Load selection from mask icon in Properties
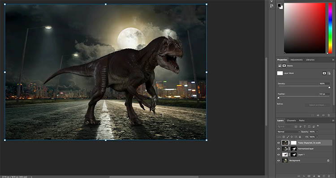The height and width of the screenshot is (178, 336). point(312,115)
